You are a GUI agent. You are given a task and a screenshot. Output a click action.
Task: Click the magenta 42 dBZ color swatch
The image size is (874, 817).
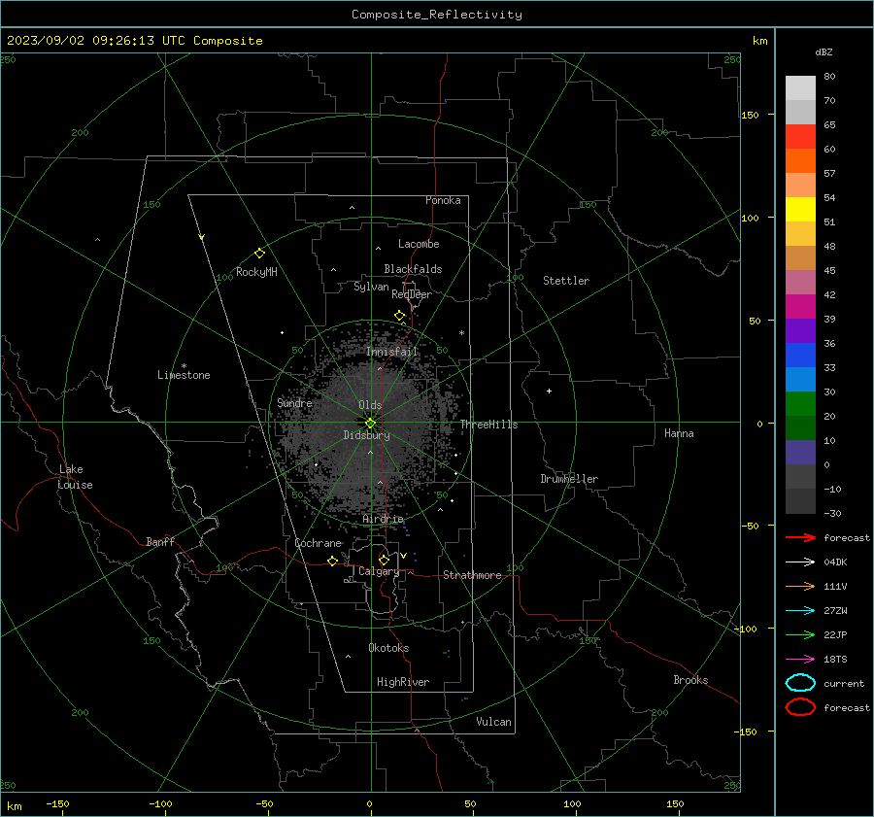pos(800,307)
